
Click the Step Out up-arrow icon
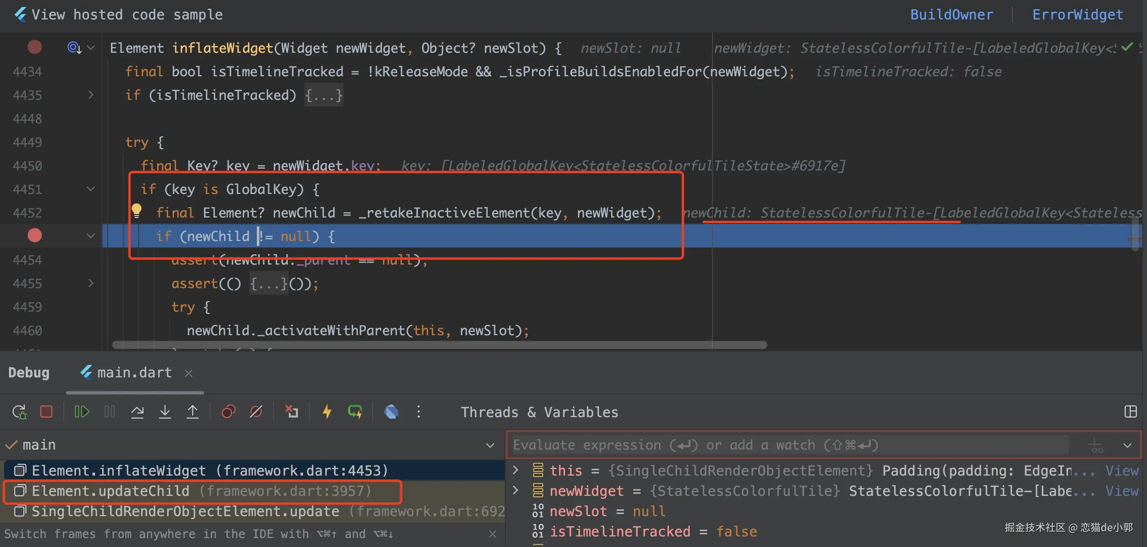pos(192,411)
